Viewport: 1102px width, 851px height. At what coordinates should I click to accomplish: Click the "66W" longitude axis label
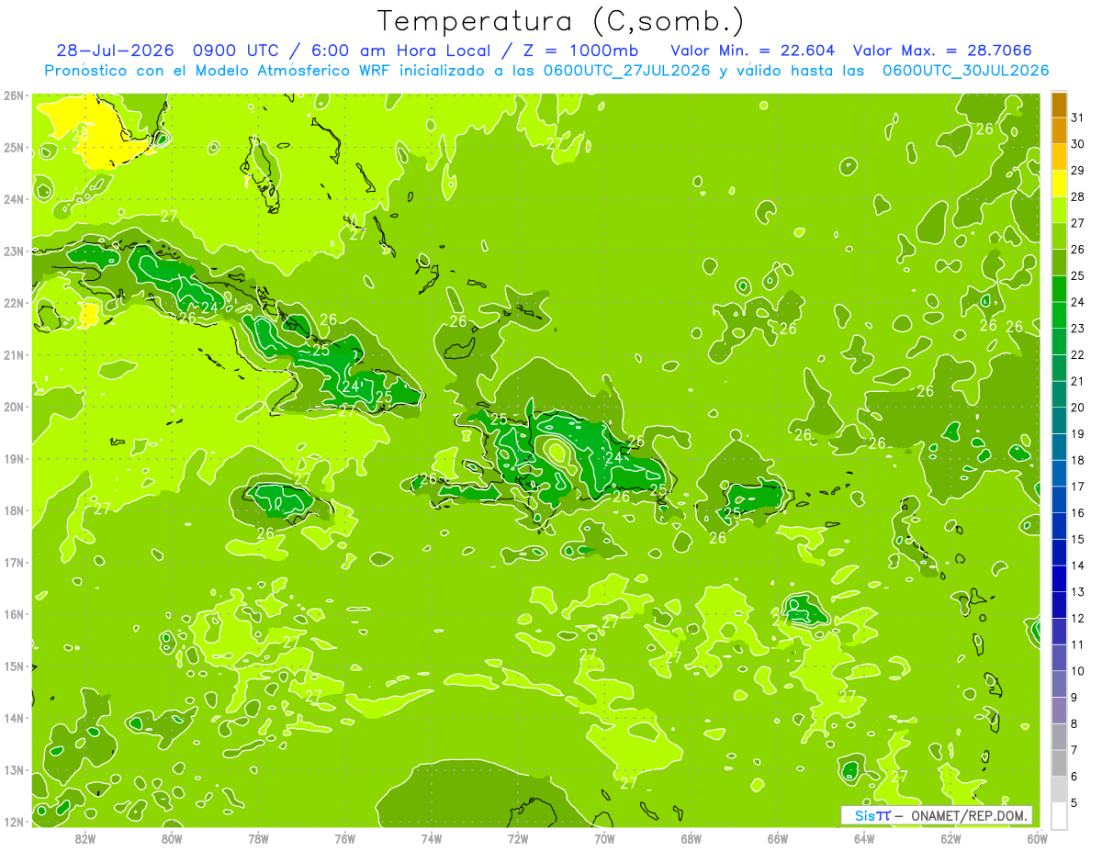tap(778, 838)
